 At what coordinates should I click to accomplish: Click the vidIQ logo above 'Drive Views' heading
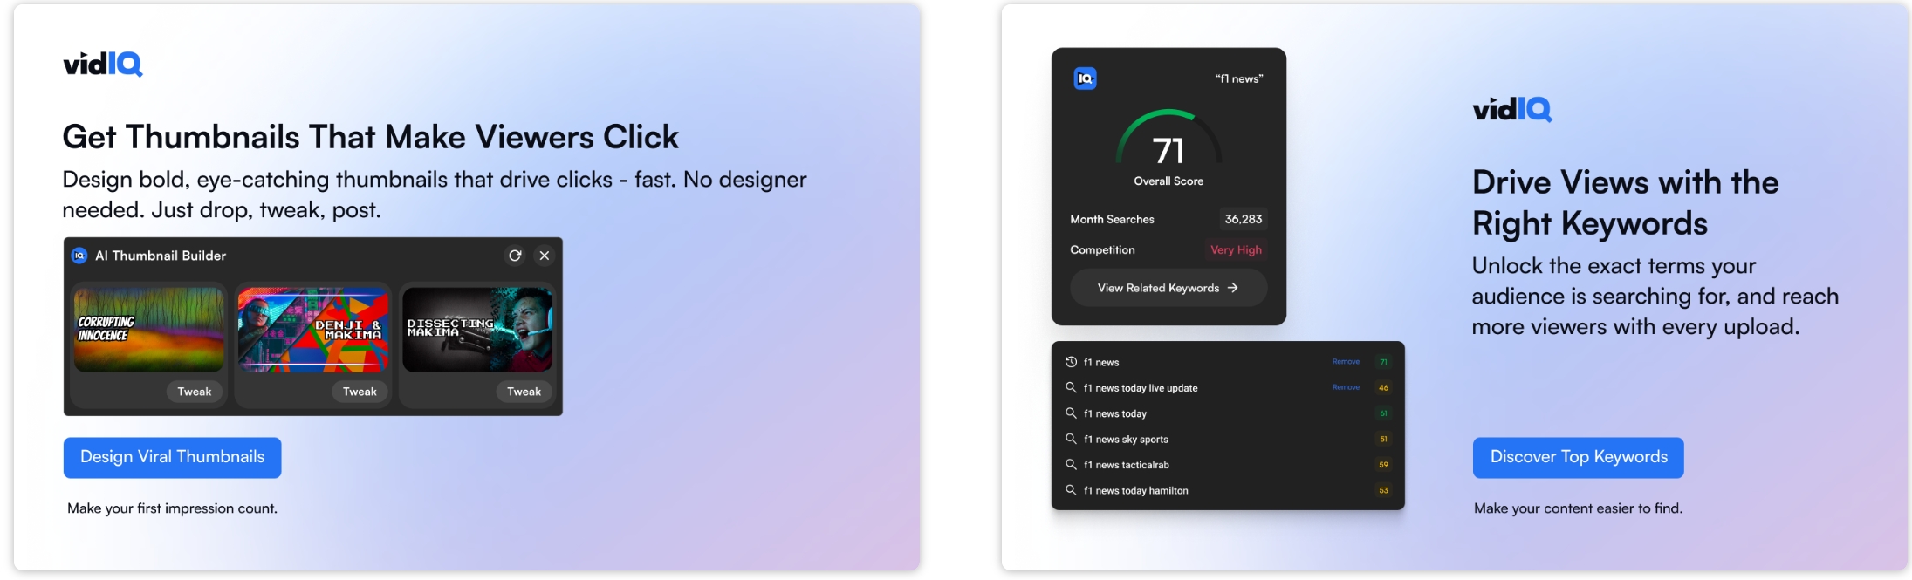point(1511,110)
